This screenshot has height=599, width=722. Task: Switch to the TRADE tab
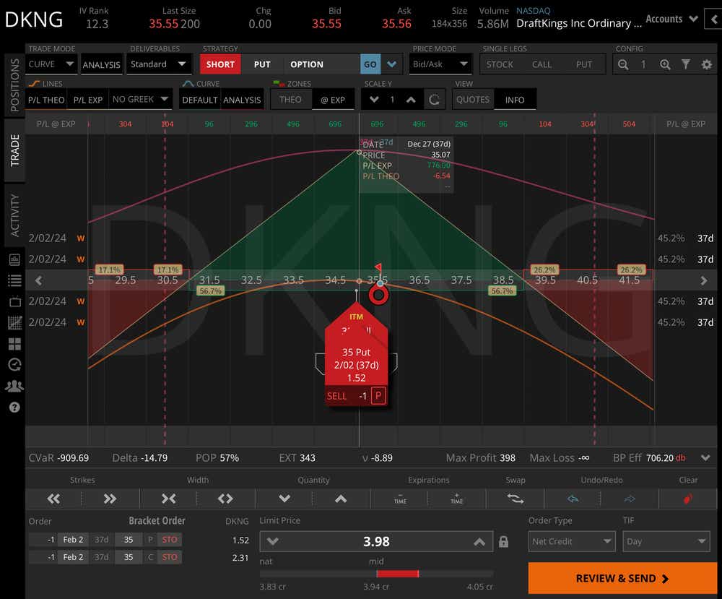[x=14, y=150]
